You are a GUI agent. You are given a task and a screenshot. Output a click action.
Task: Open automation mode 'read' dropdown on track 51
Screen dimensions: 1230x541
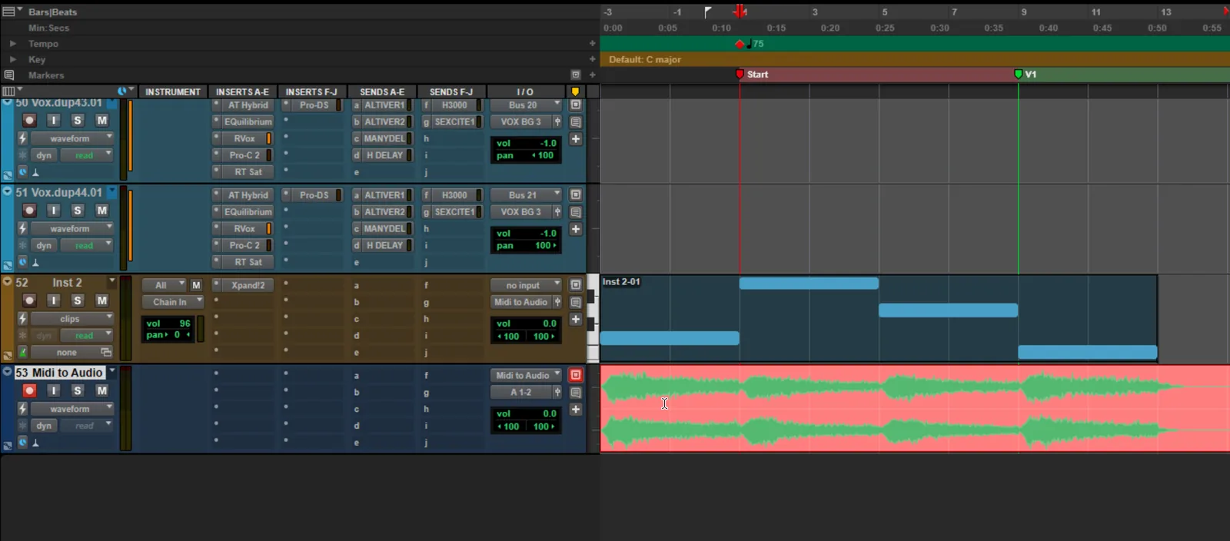87,245
